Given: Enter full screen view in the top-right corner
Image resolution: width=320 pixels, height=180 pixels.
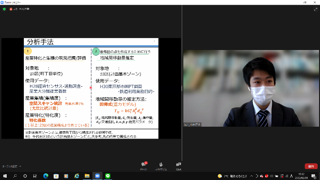Looking at the screenshot, I should tap(316, 9).
